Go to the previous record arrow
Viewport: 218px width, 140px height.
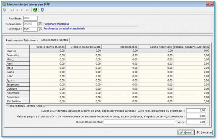(17, 10)
